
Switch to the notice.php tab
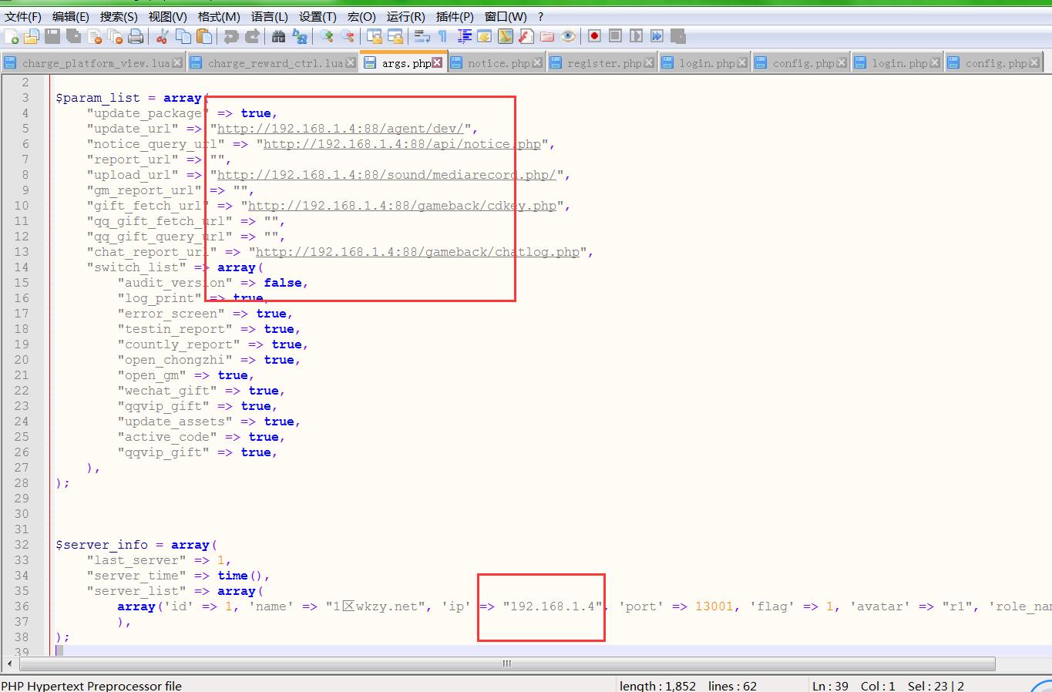(498, 63)
